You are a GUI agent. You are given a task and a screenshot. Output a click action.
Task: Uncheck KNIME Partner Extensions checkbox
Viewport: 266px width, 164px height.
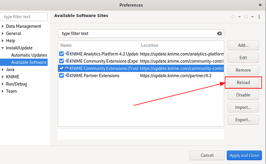coord(61,75)
